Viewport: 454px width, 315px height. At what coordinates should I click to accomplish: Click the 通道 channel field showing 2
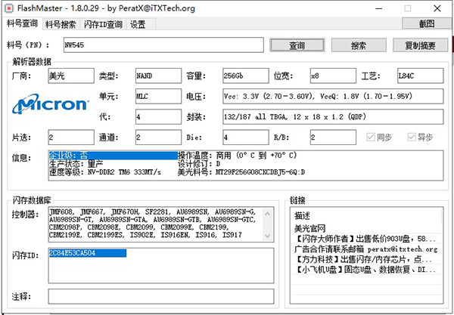tap(158, 137)
